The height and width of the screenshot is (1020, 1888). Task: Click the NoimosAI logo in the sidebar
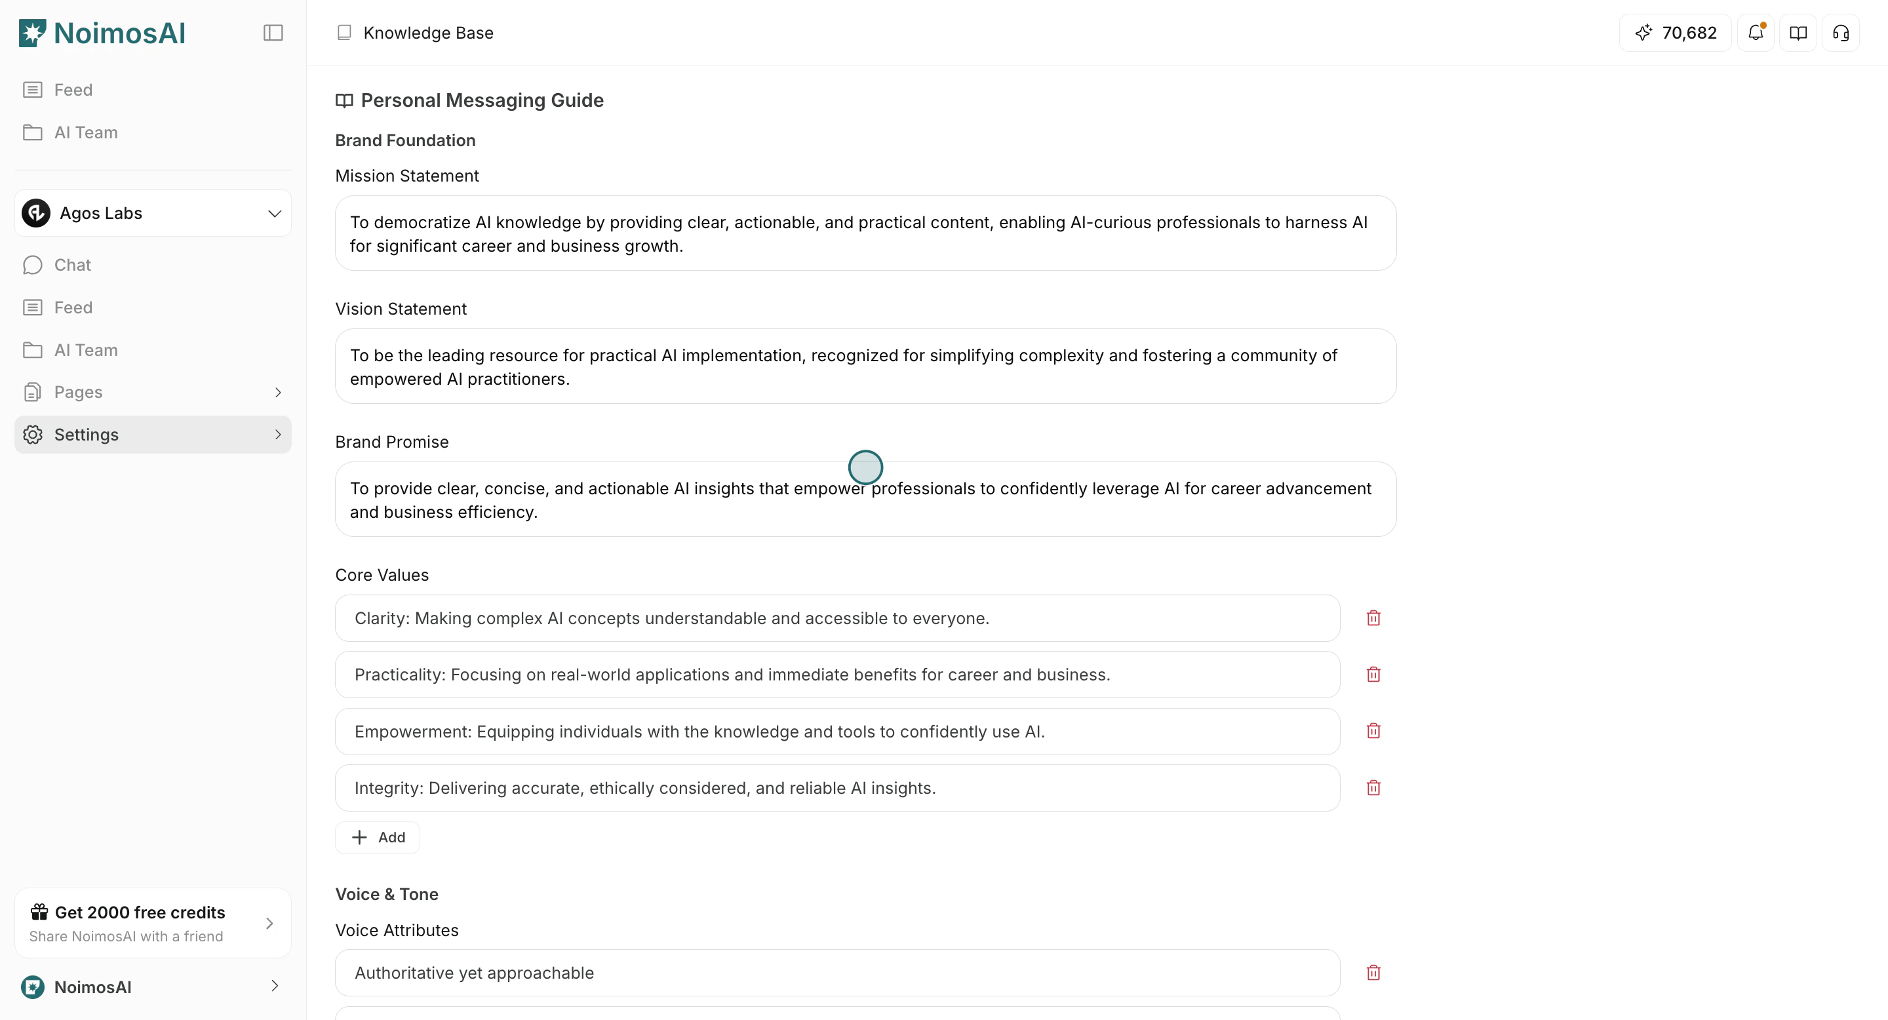pyautogui.click(x=102, y=32)
